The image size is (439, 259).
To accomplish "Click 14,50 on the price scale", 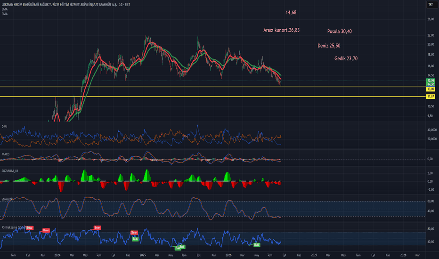I will point(431,75).
